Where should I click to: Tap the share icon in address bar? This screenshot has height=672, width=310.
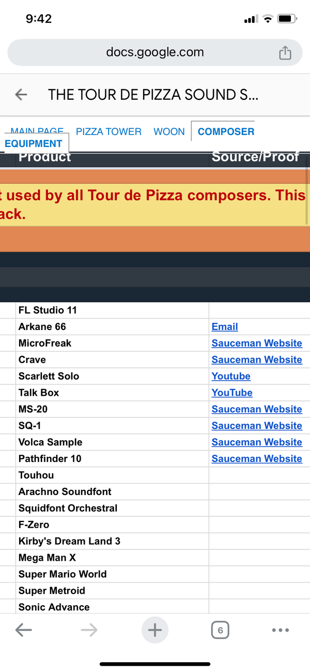click(x=285, y=52)
